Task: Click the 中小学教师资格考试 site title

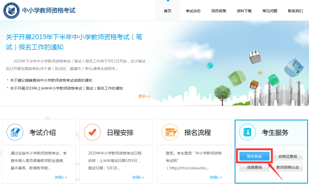Action: click(49, 10)
